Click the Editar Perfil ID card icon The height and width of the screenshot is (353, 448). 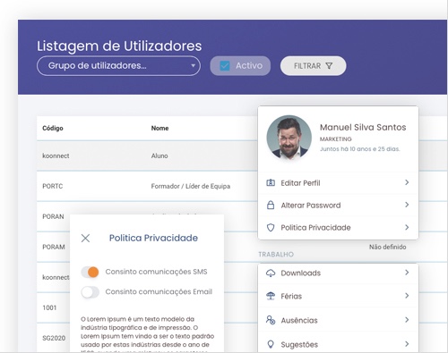tap(271, 183)
